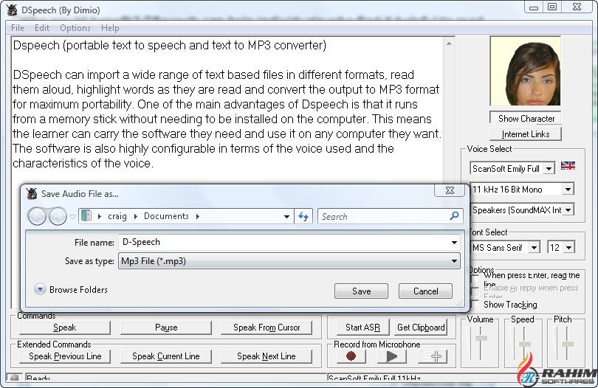Open ScanSoft Emily Full voice dropdown
Image resolution: width=598 pixels, height=388 pixels.
tap(549, 168)
